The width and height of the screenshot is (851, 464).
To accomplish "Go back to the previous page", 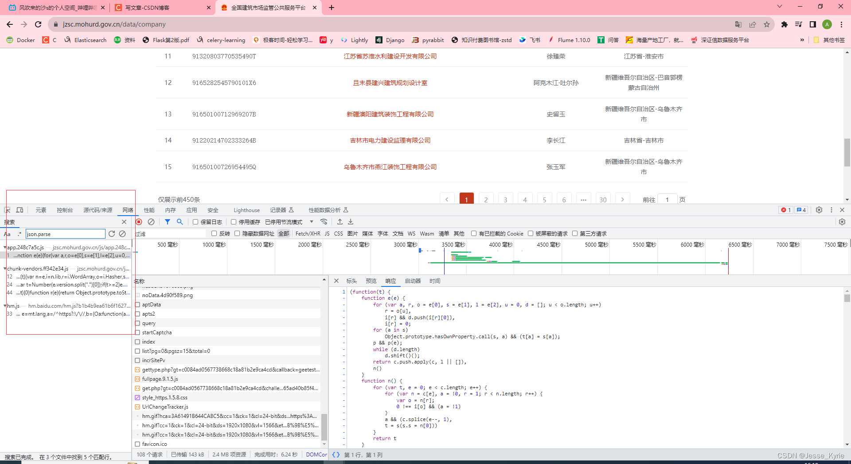I will point(10,24).
